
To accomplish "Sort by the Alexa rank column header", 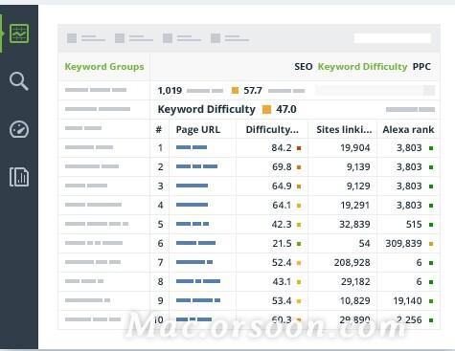I will point(408,129).
